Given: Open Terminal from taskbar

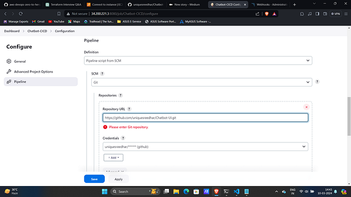Looking at the screenshot, I should [x=226, y=191].
